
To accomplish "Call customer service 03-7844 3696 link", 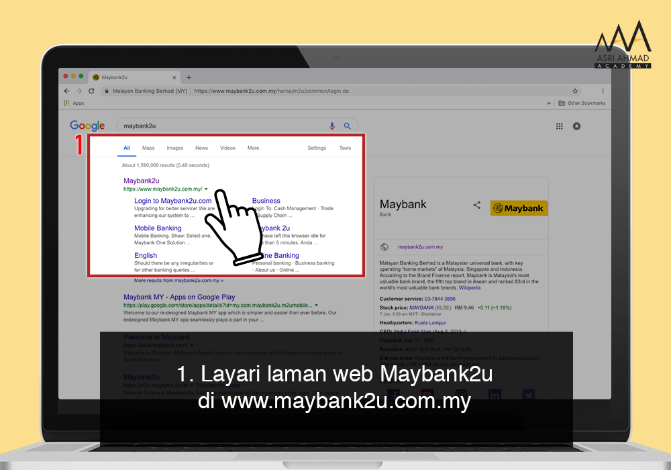I will (x=440, y=299).
